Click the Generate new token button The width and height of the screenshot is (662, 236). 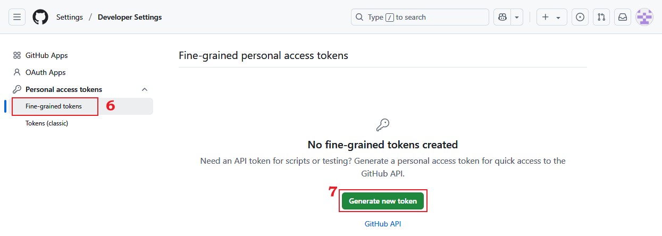point(383,201)
